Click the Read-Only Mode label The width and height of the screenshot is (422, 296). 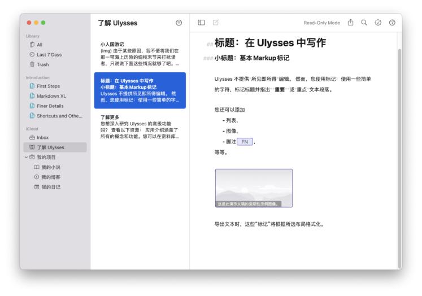pos(321,23)
